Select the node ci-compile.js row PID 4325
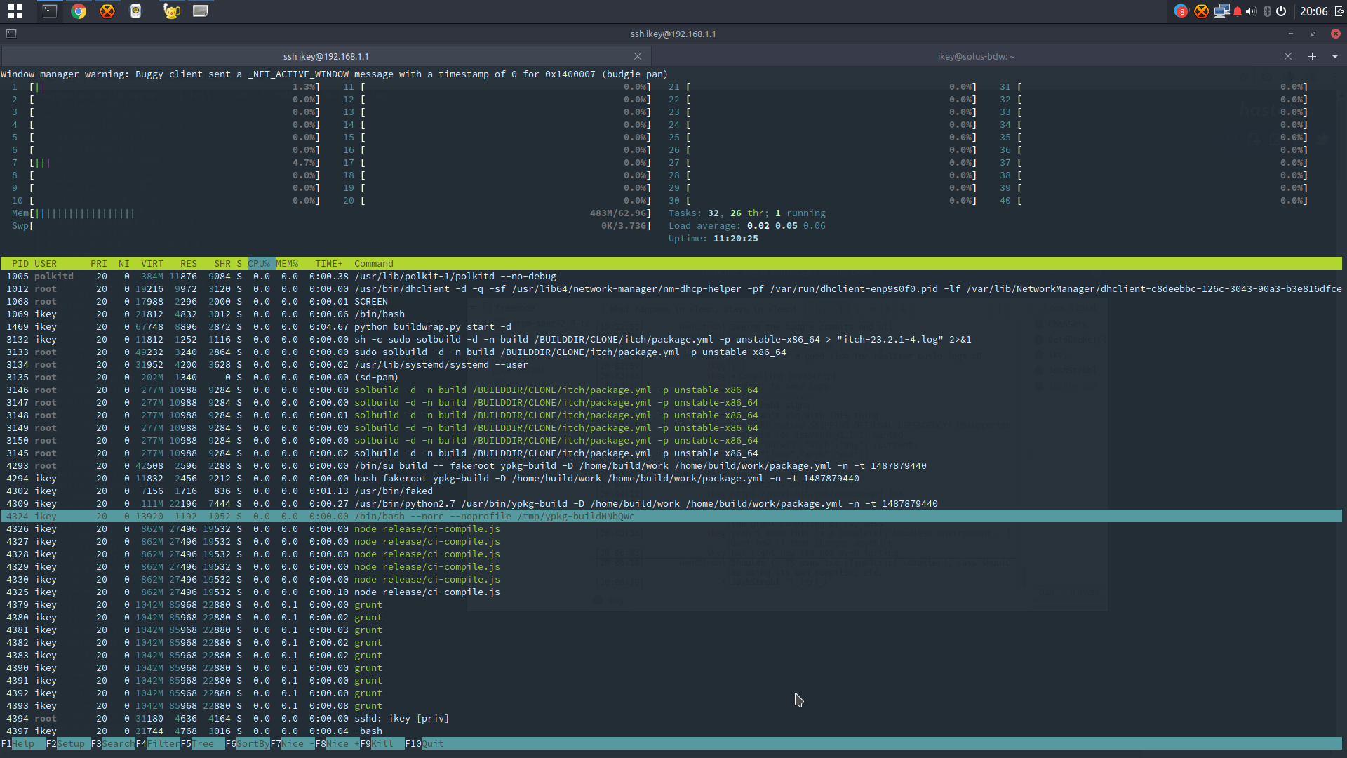This screenshot has width=1347, height=758. pyautogui.click(x=671, y=592)
